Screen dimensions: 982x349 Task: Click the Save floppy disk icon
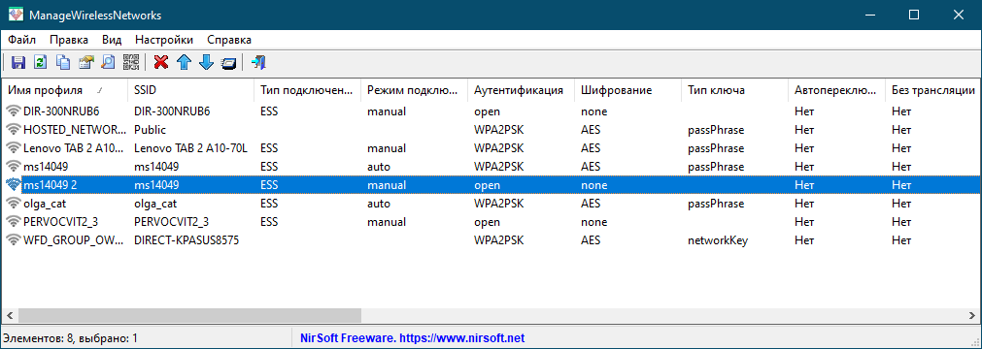(x=18, y=62)
